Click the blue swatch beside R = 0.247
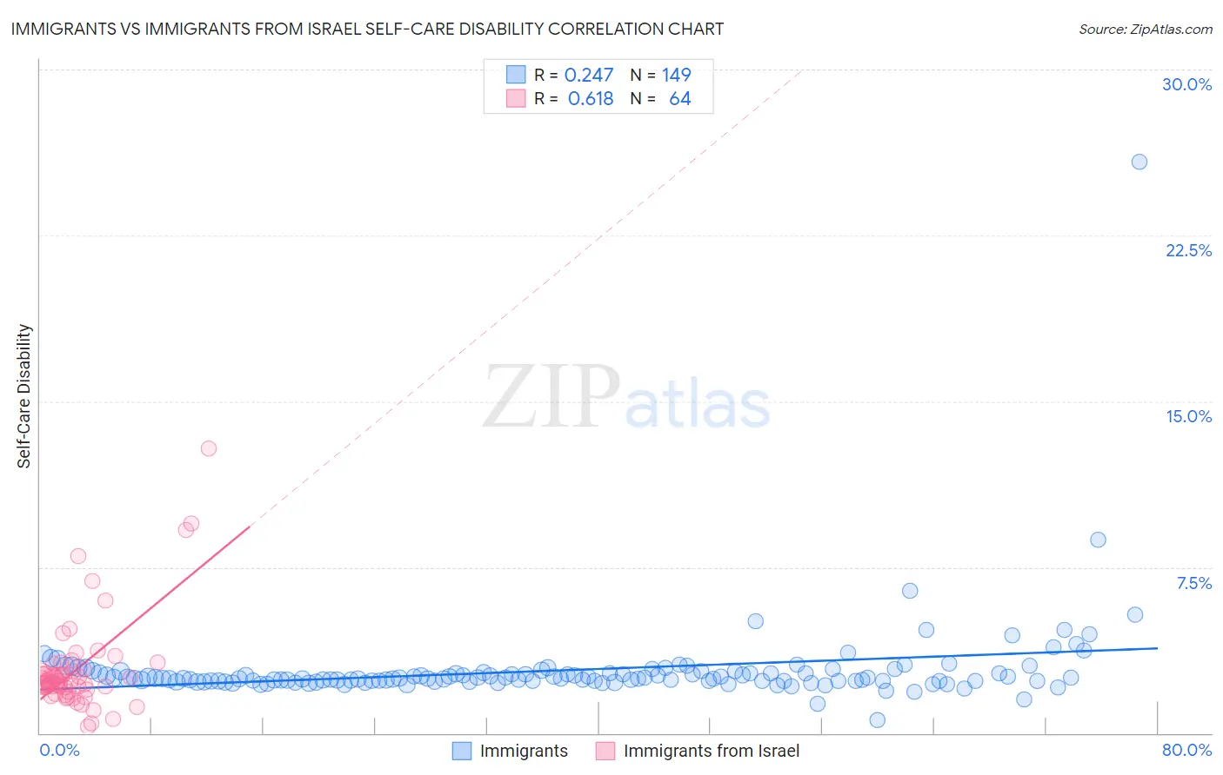Viewport: 1223px width, 775px height. point(516,75)
